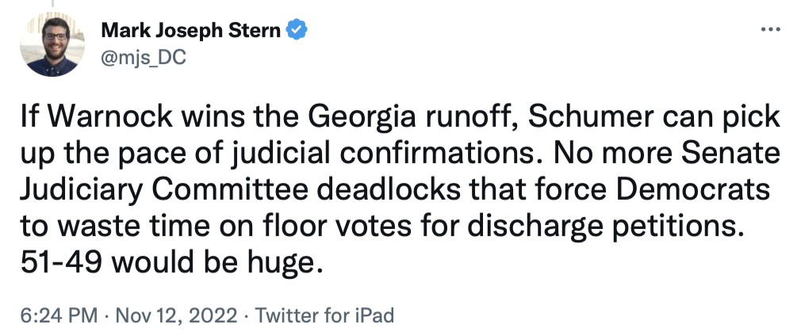Screen dimensions: 801x336
Task: View Mark Joseph Stern's profile photo
Action: pos(52,44)
